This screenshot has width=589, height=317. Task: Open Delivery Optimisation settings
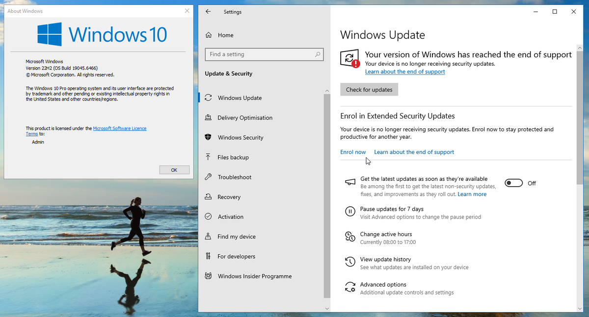point(208,118)
